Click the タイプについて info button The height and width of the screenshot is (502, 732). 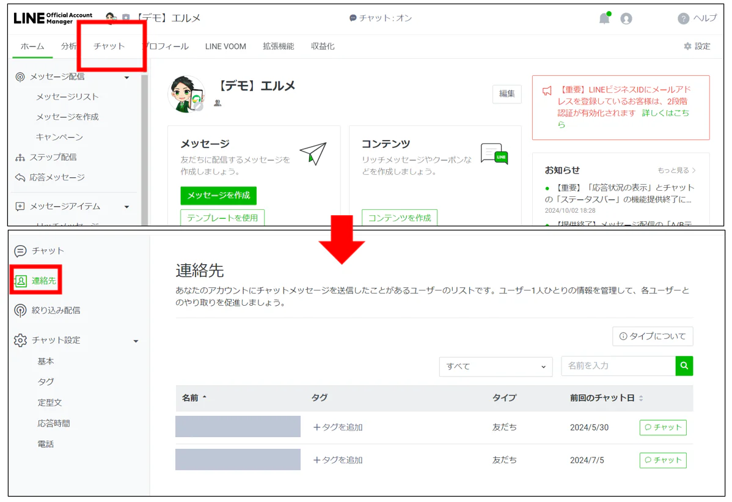[x=653, y=336]
